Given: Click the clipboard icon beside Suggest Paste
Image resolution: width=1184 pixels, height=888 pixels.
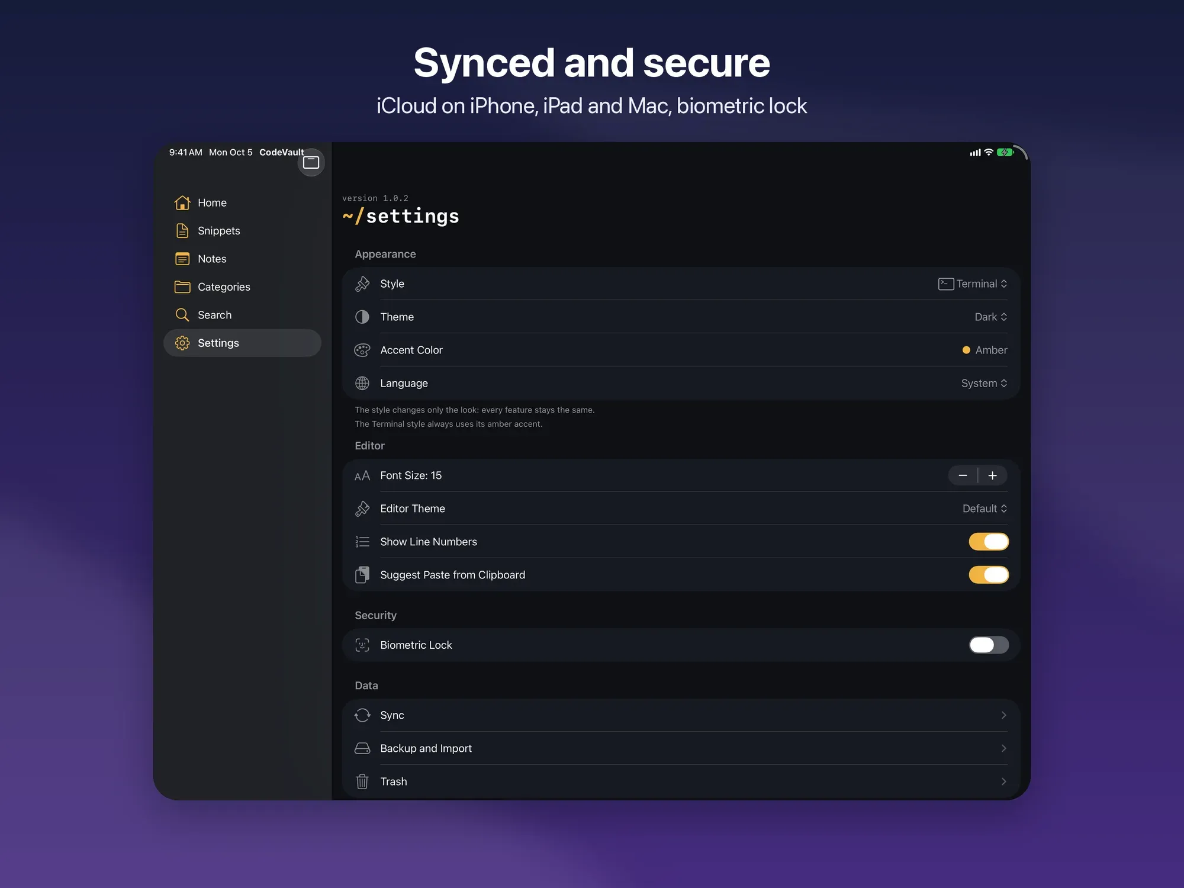Looking at the screenshot, I should tap(362, 575).
